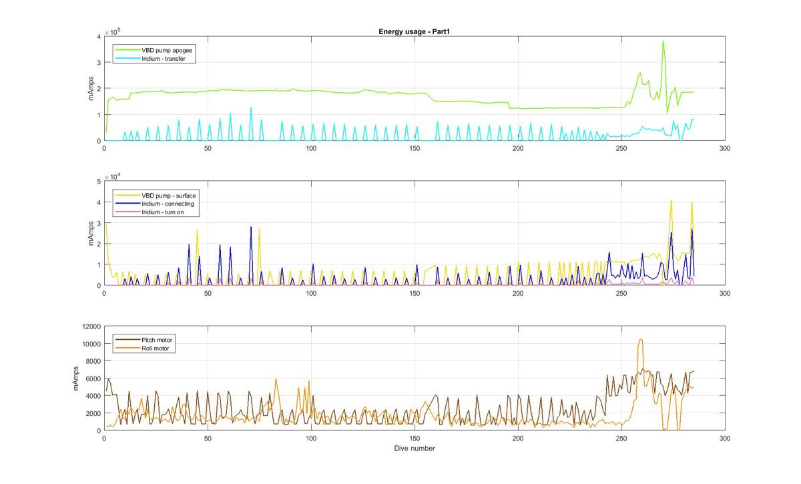The width and height of the screenshot is (801, 484).
Task: Select the 'Iridium - connecting' legend label
Action: coord(168,204)
